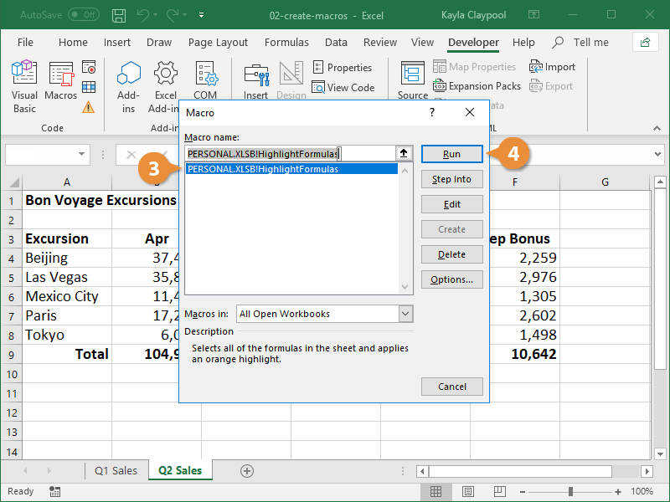The width and height of the screenshot is (670, 502).
Task: Redo the last action
Action: click(x=173, y=15)
